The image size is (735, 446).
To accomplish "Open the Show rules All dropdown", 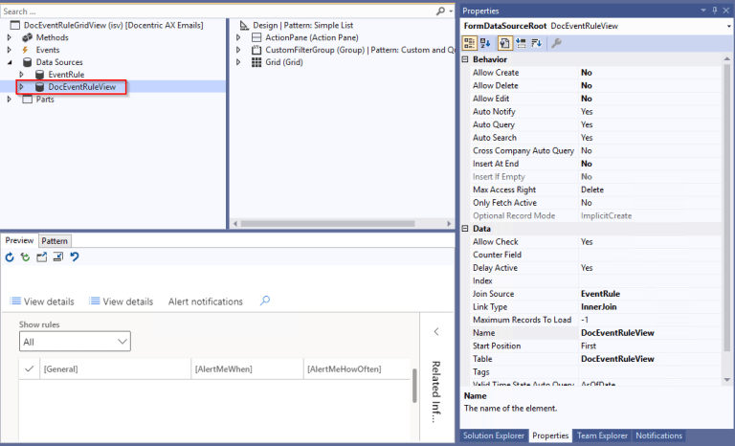I will [75, 342].
